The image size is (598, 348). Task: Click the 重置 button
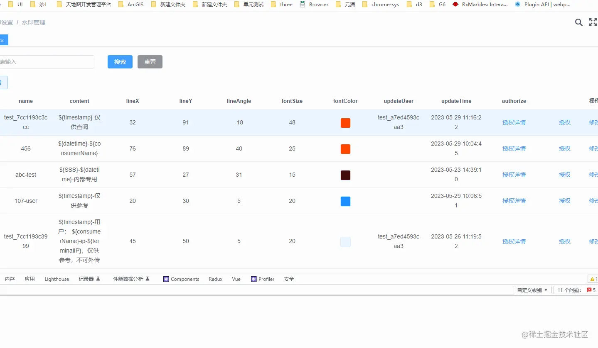(150, 62)
